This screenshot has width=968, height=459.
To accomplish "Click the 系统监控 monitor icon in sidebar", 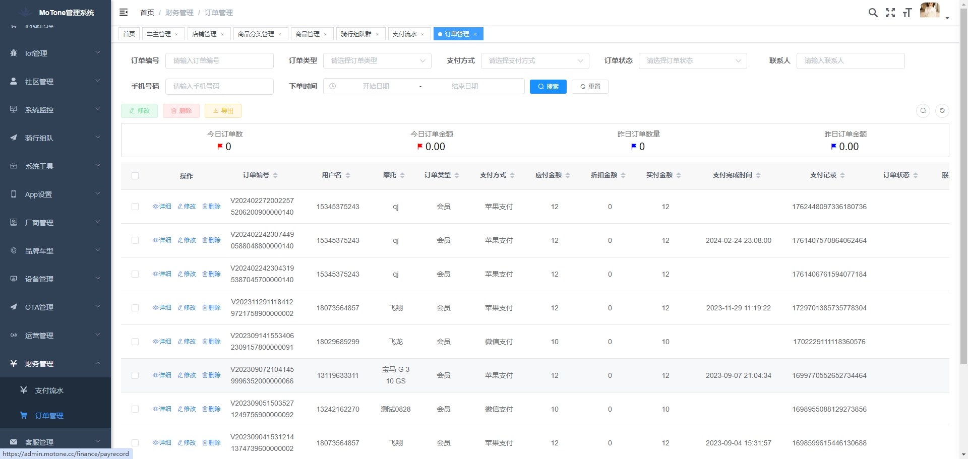I will pos(14,109).
